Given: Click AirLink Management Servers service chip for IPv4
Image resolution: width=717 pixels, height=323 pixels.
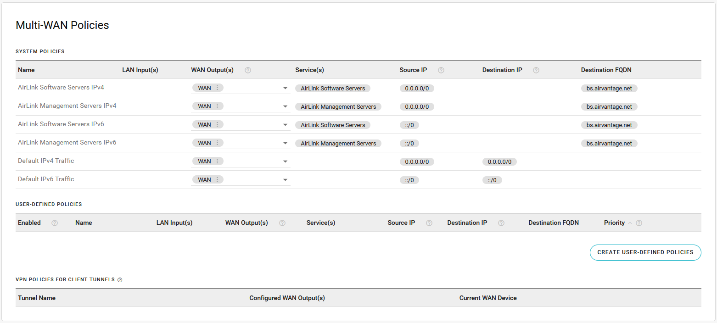Looking at the screenshot, I should coord(338,107).
